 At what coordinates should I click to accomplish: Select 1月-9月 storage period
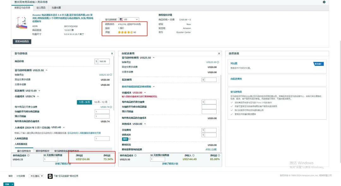pos(84,102)
